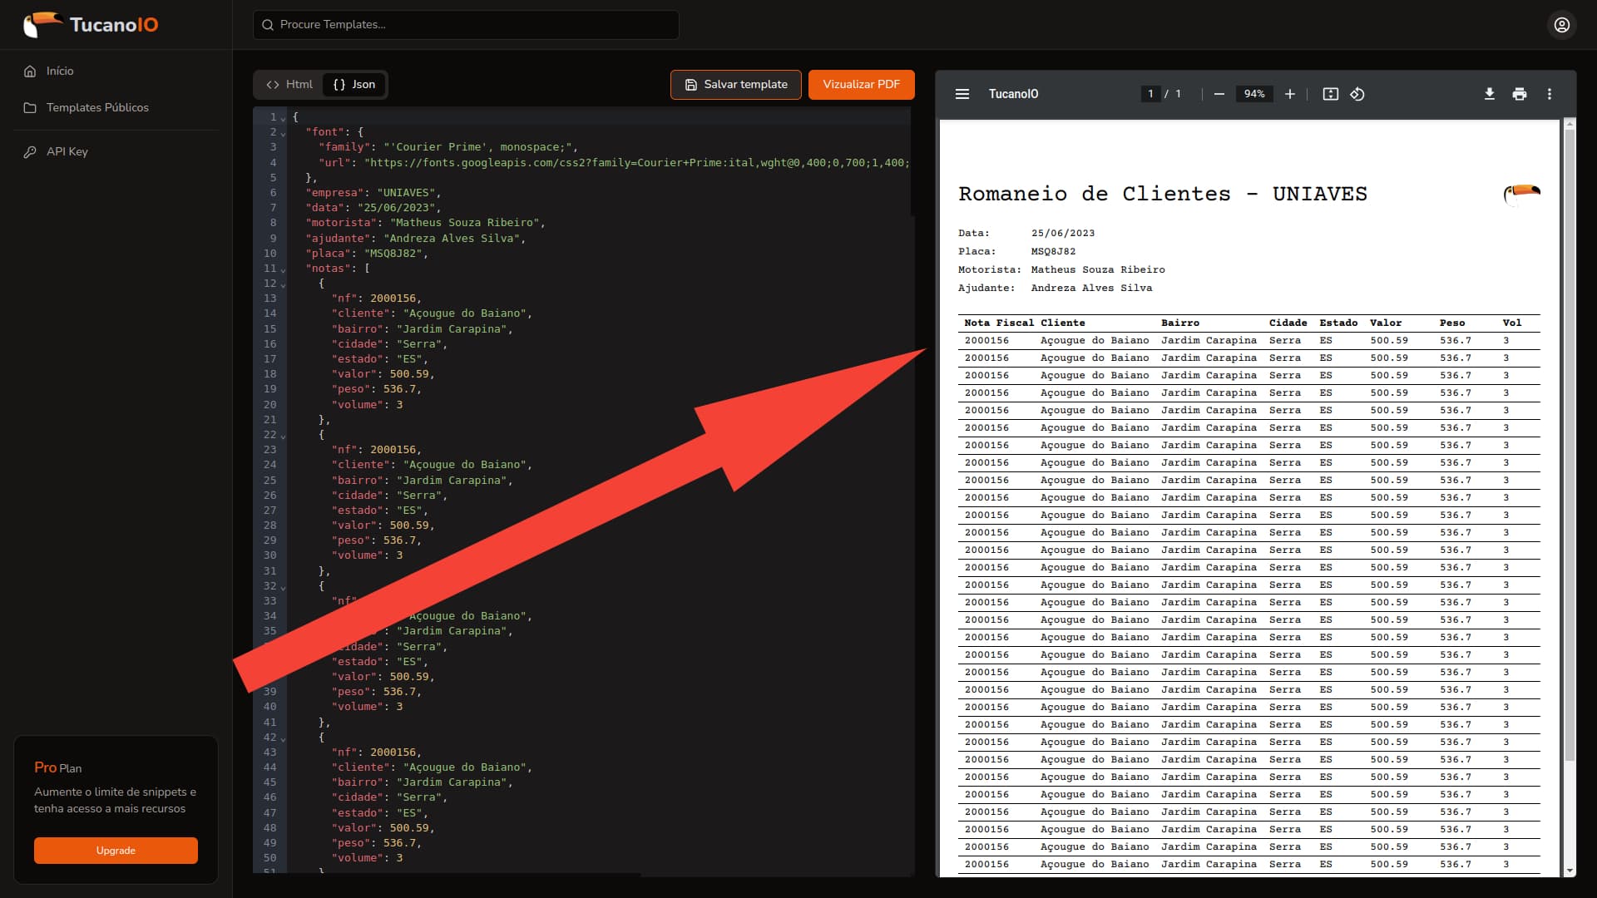Open the API Key page
1597x898 pixels.
click(x=67, y=152)
